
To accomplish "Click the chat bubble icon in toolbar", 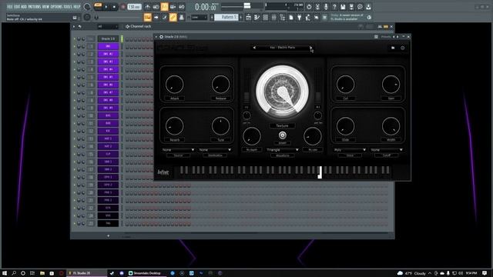I will pos(360,7).
